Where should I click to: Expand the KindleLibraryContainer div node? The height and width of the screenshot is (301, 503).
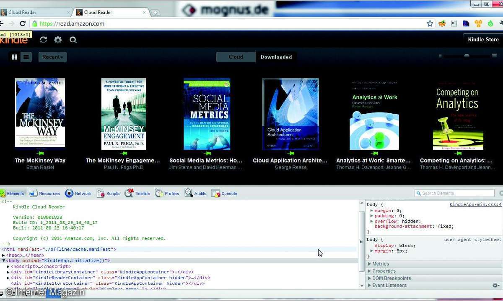(8, 272)
